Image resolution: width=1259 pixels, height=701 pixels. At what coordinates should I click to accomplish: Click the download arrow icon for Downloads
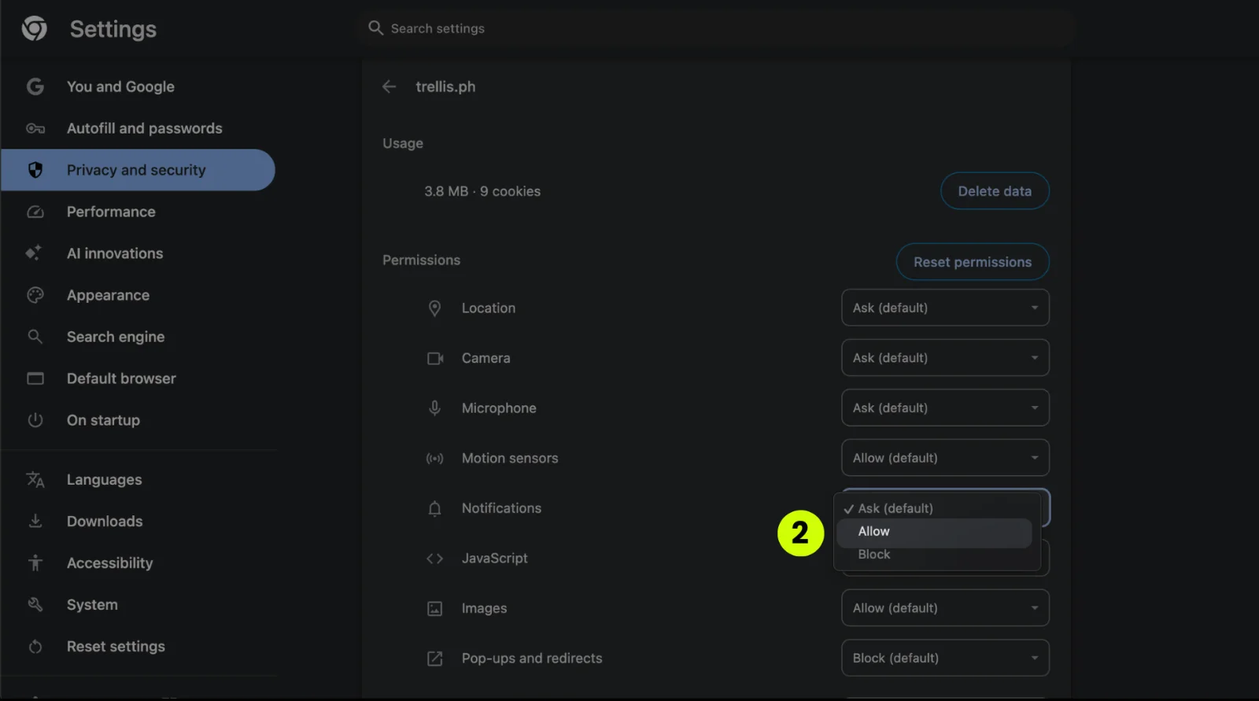click(x=35, y=521)
